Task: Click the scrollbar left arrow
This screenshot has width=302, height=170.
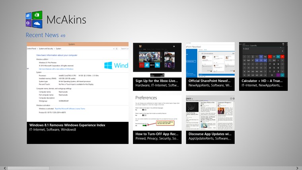Action: [x=3, y=168]
